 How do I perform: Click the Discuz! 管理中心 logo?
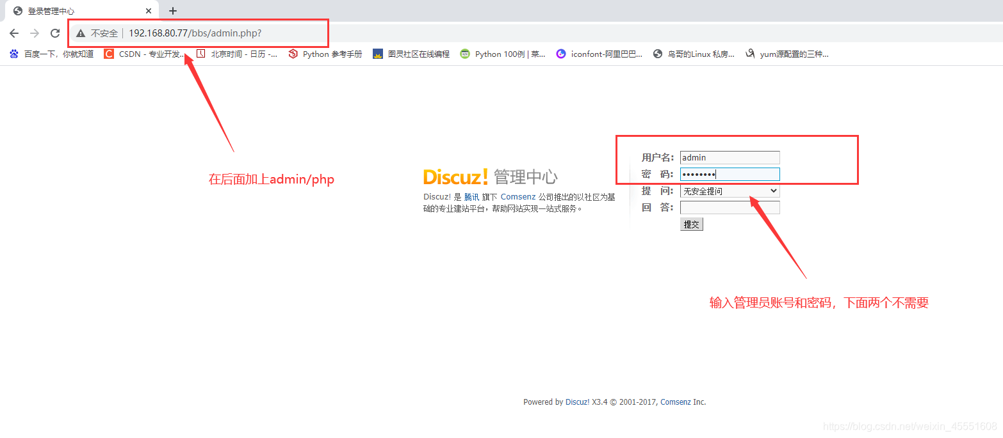point(490,177)
